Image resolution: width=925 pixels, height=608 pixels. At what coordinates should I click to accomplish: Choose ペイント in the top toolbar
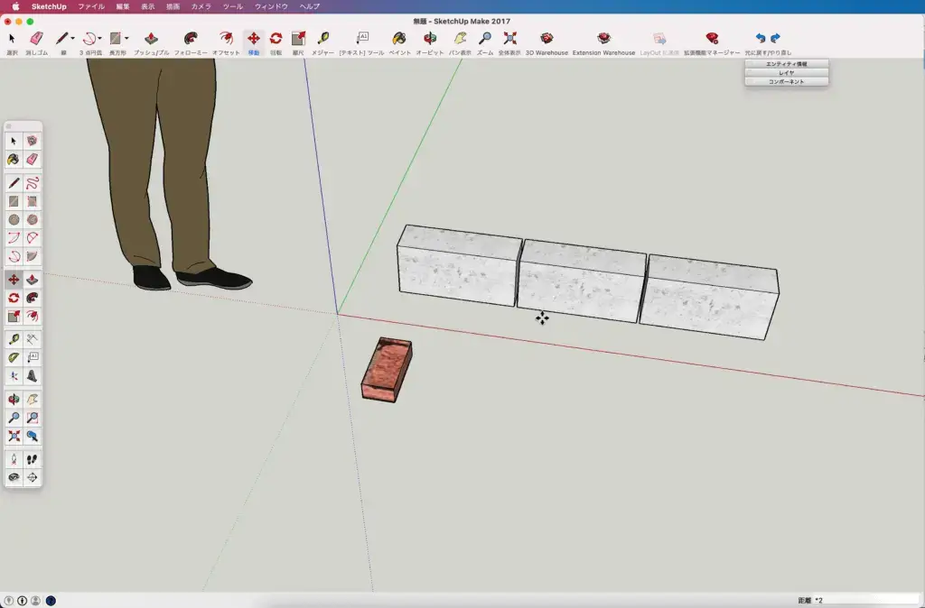point(399,43)
